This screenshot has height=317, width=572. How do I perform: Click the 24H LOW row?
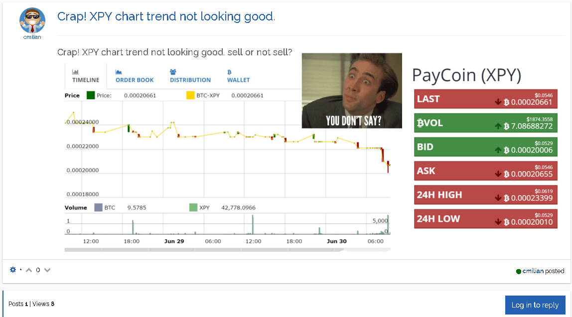485,218
